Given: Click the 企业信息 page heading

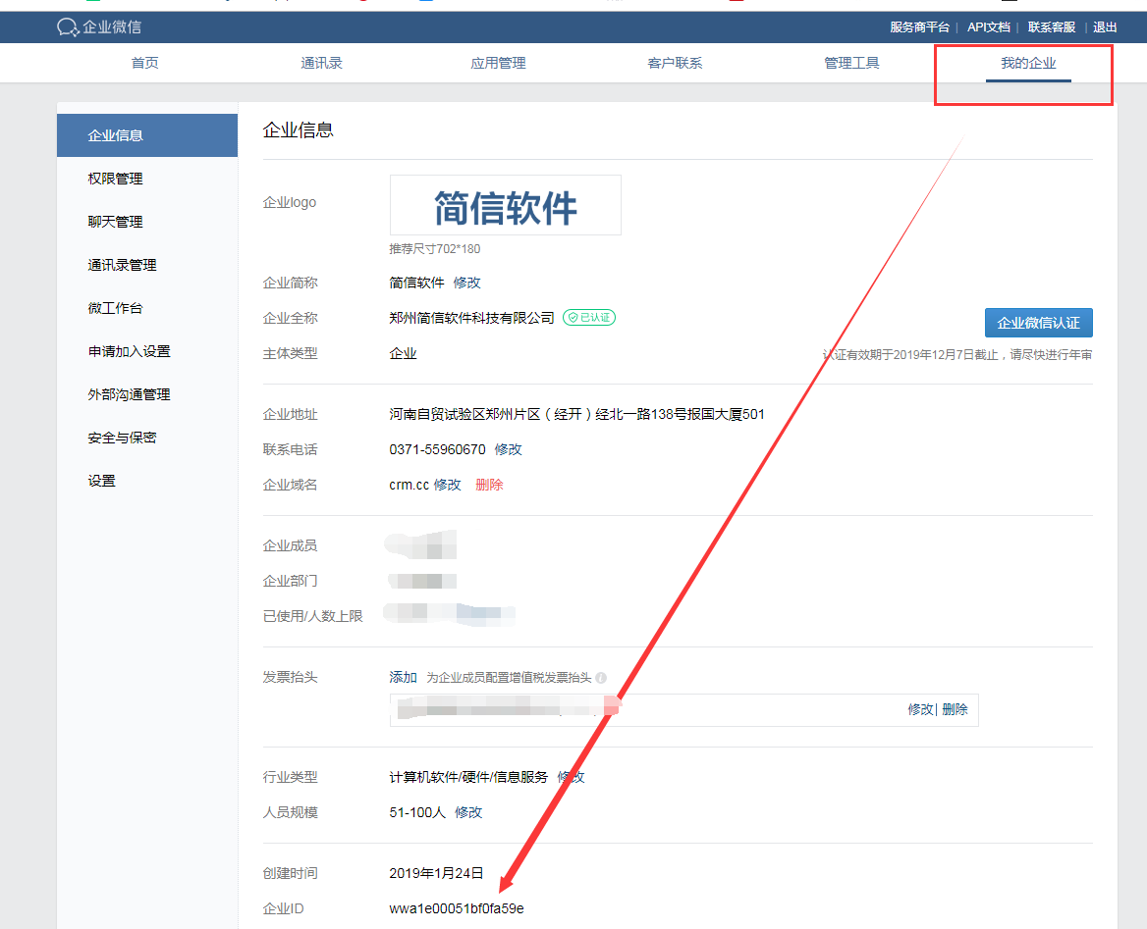Looking at the screenshot, I should pos(299,130).
